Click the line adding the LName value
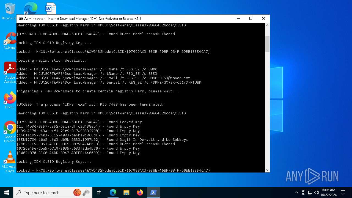The height and width of the screenshot is (198, 352). click(x=87, y=74)
